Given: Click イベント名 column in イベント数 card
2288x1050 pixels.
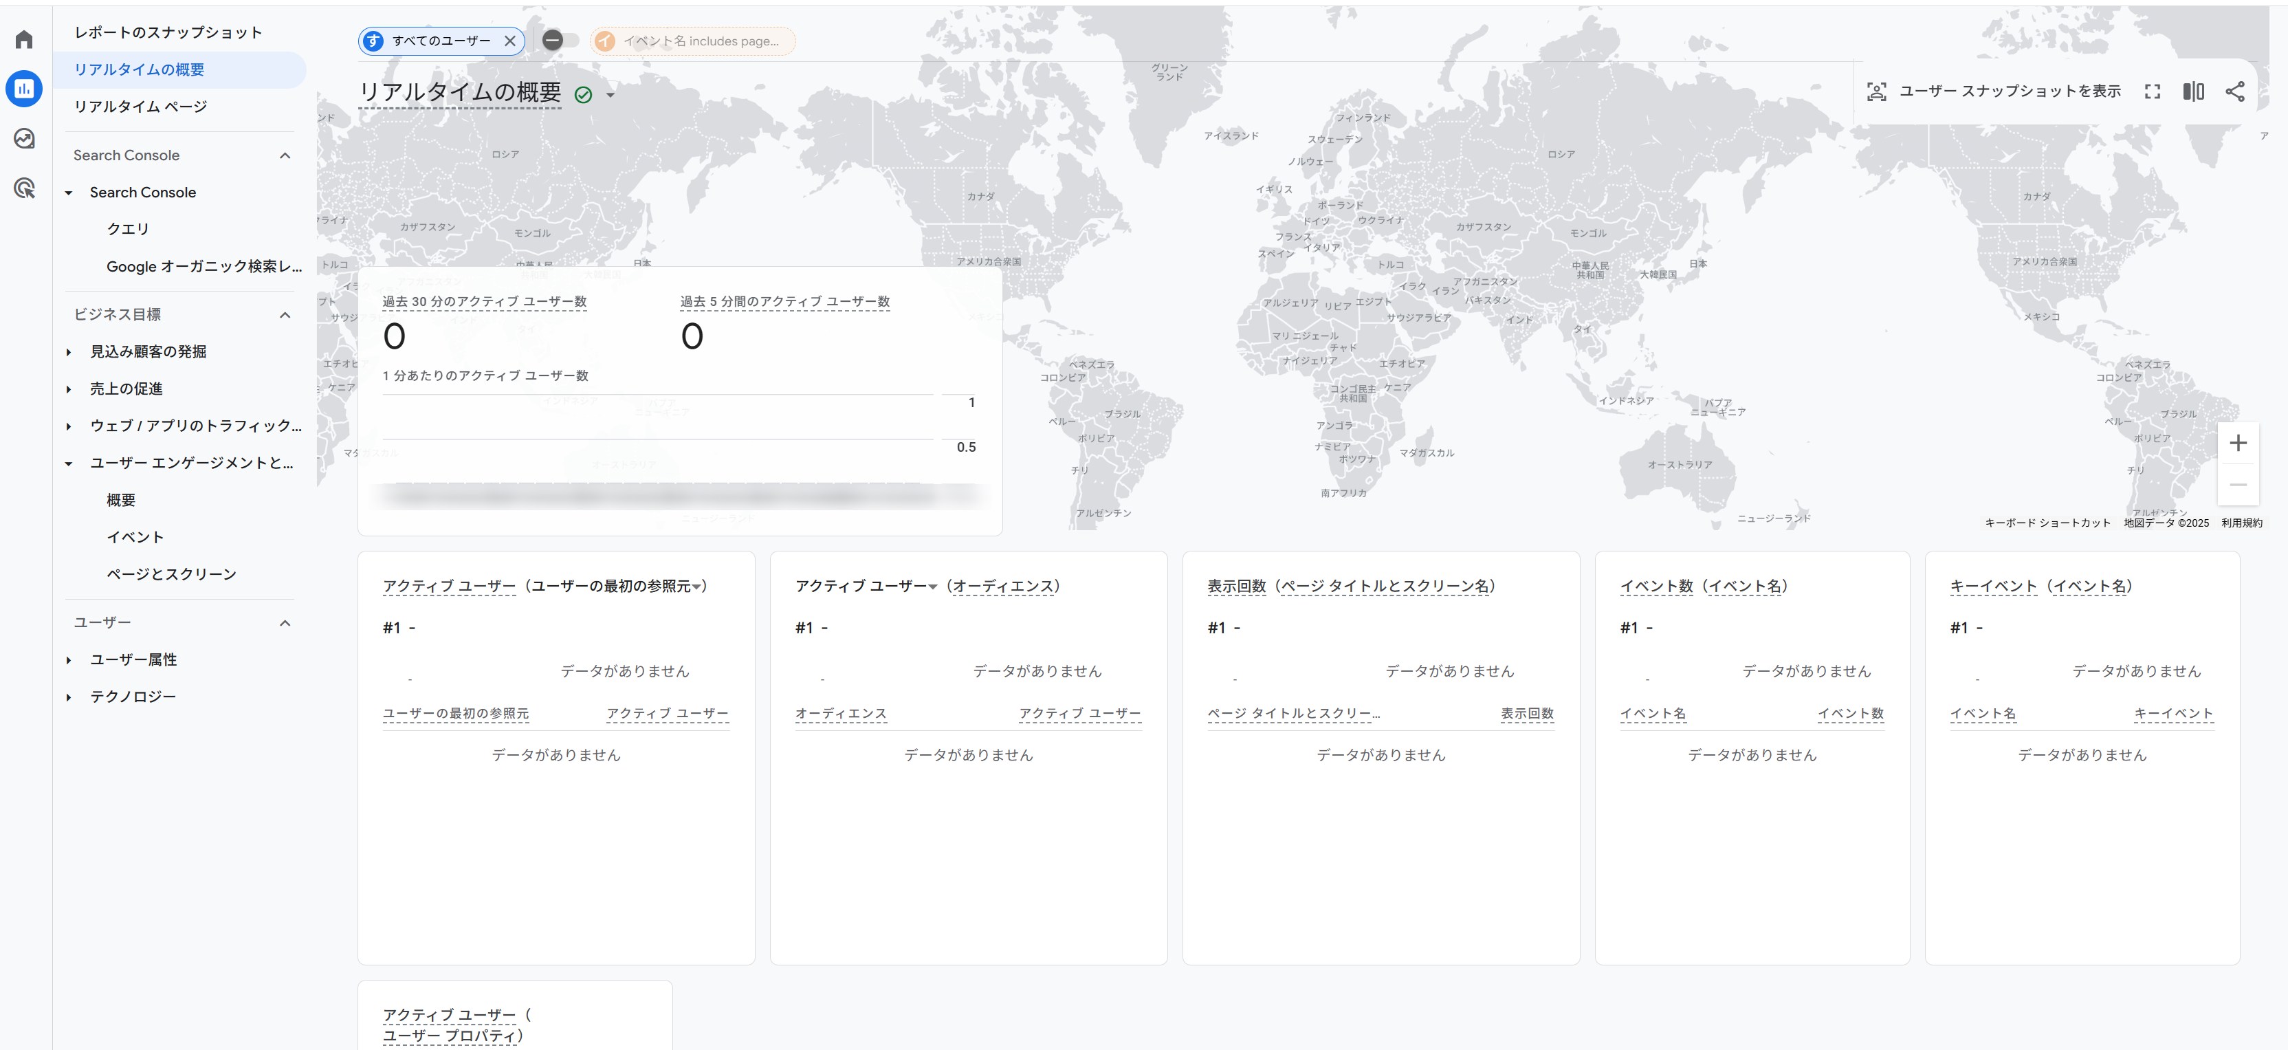Looking at the screenshot, I should coord(1652,713).
